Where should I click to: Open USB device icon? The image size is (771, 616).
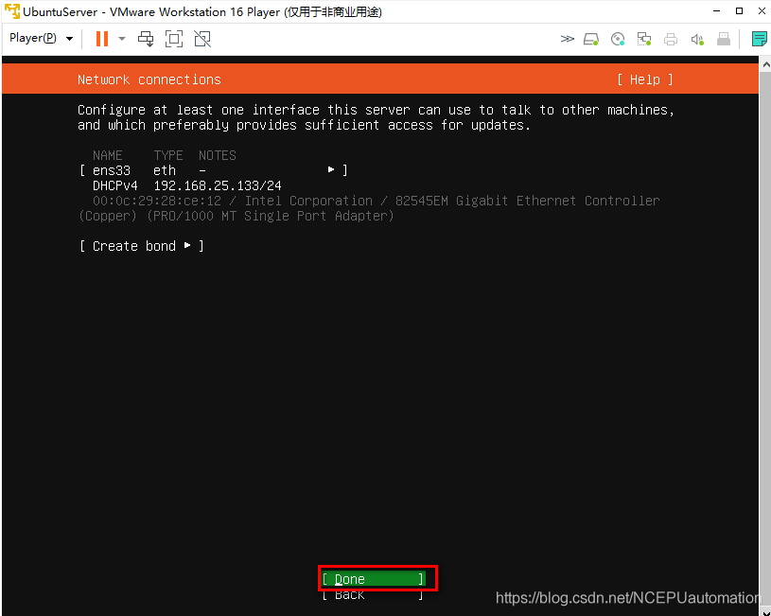click(x=724, y=39)
